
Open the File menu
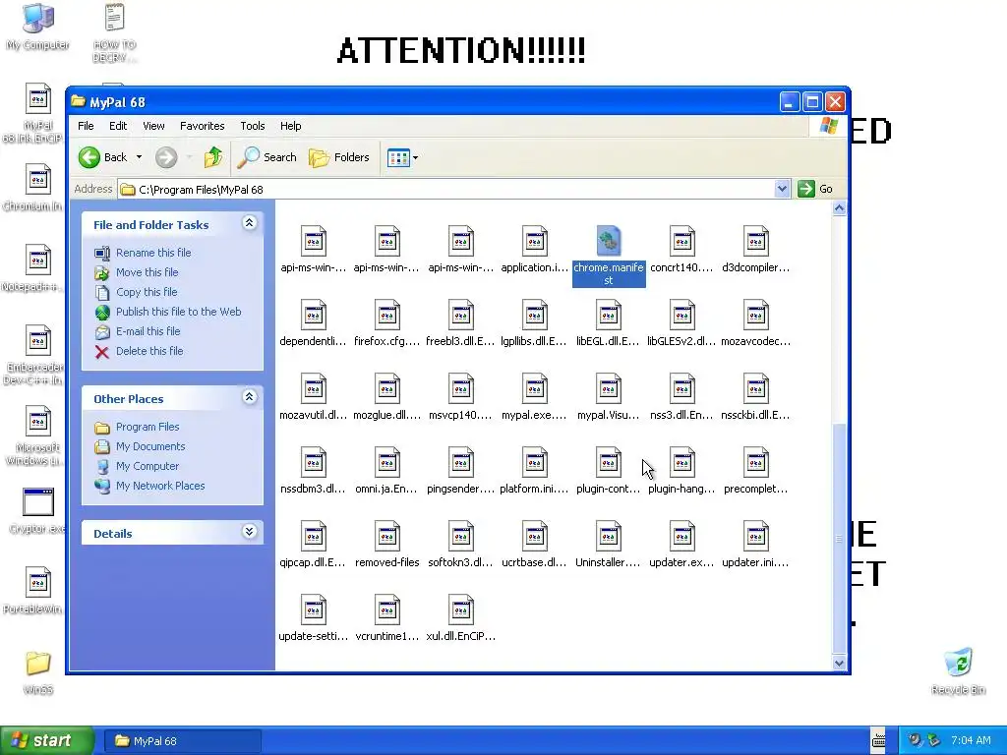coord(86,126)
